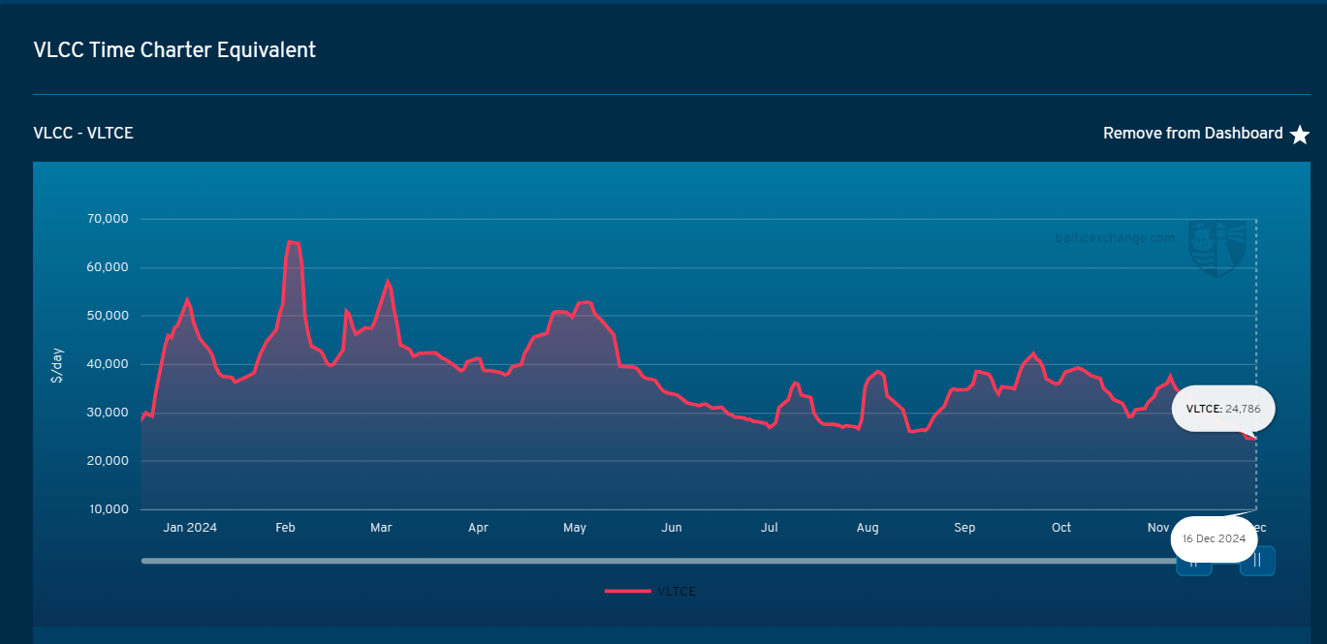Toggle the VLTCE series in the legend
This screenshot has width=1327, height=644.
click(650, 591)
